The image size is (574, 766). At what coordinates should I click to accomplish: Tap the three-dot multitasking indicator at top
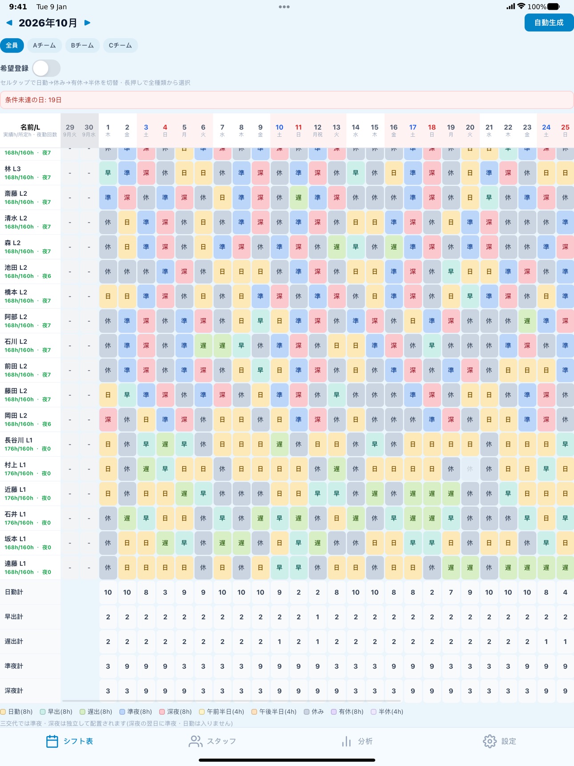pyautogui.click(x=284, y=7)
